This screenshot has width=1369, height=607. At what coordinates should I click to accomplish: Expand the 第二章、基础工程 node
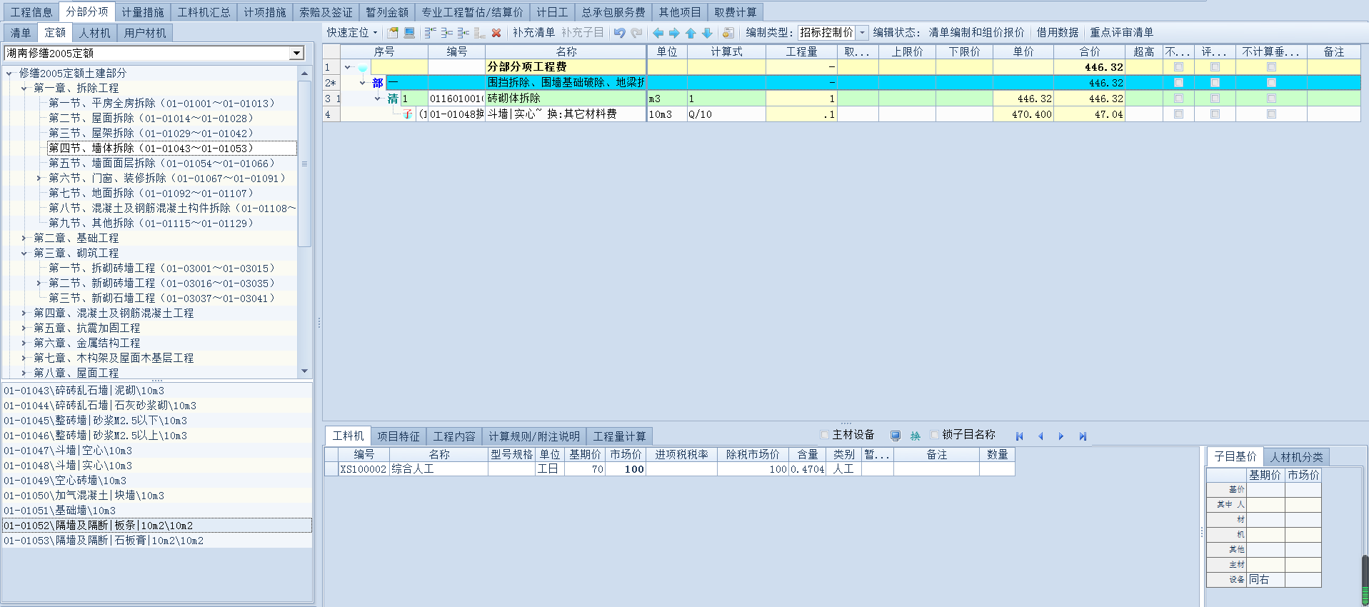(24, 239)
